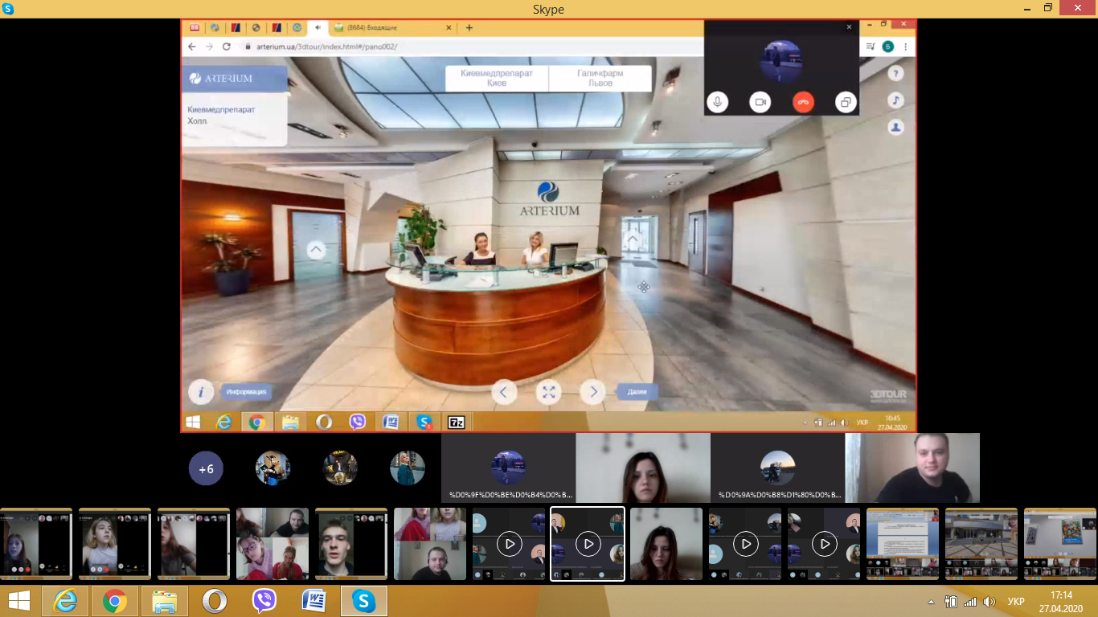
Task: Click Back arrow in the shared Chrome browser
Action: coord(192,47)
